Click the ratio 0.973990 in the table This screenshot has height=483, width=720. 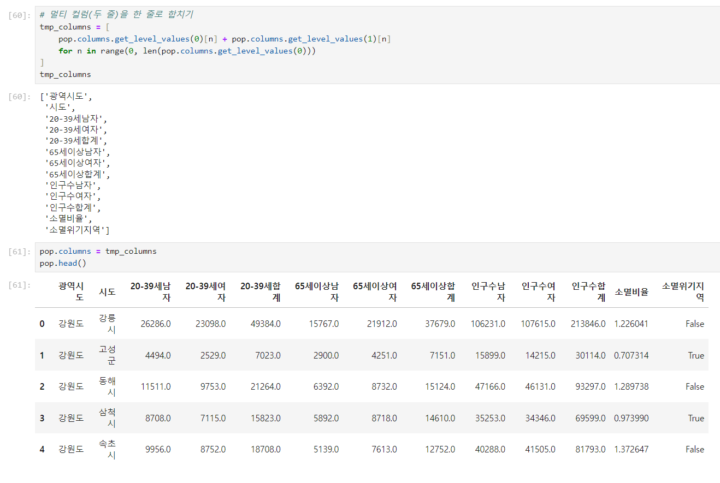[x=632, y=418]
